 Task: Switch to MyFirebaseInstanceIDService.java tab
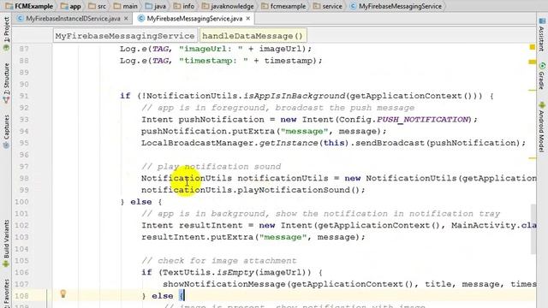pyautogui.click(x=73, y=19)
